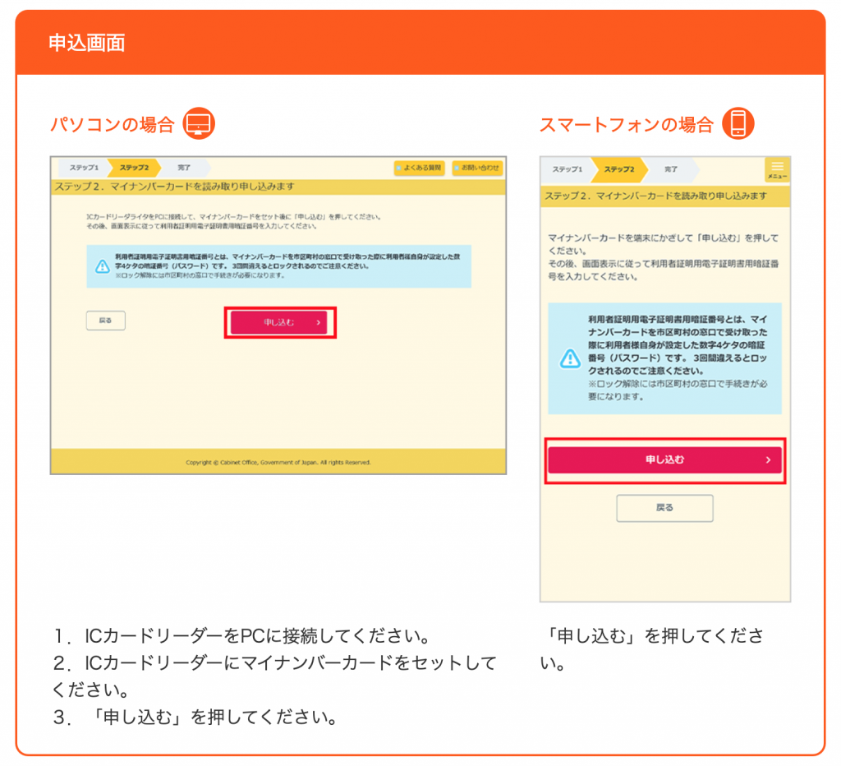
Task: Tap the 戻る button in the smartphone screen
Action: 664,508
